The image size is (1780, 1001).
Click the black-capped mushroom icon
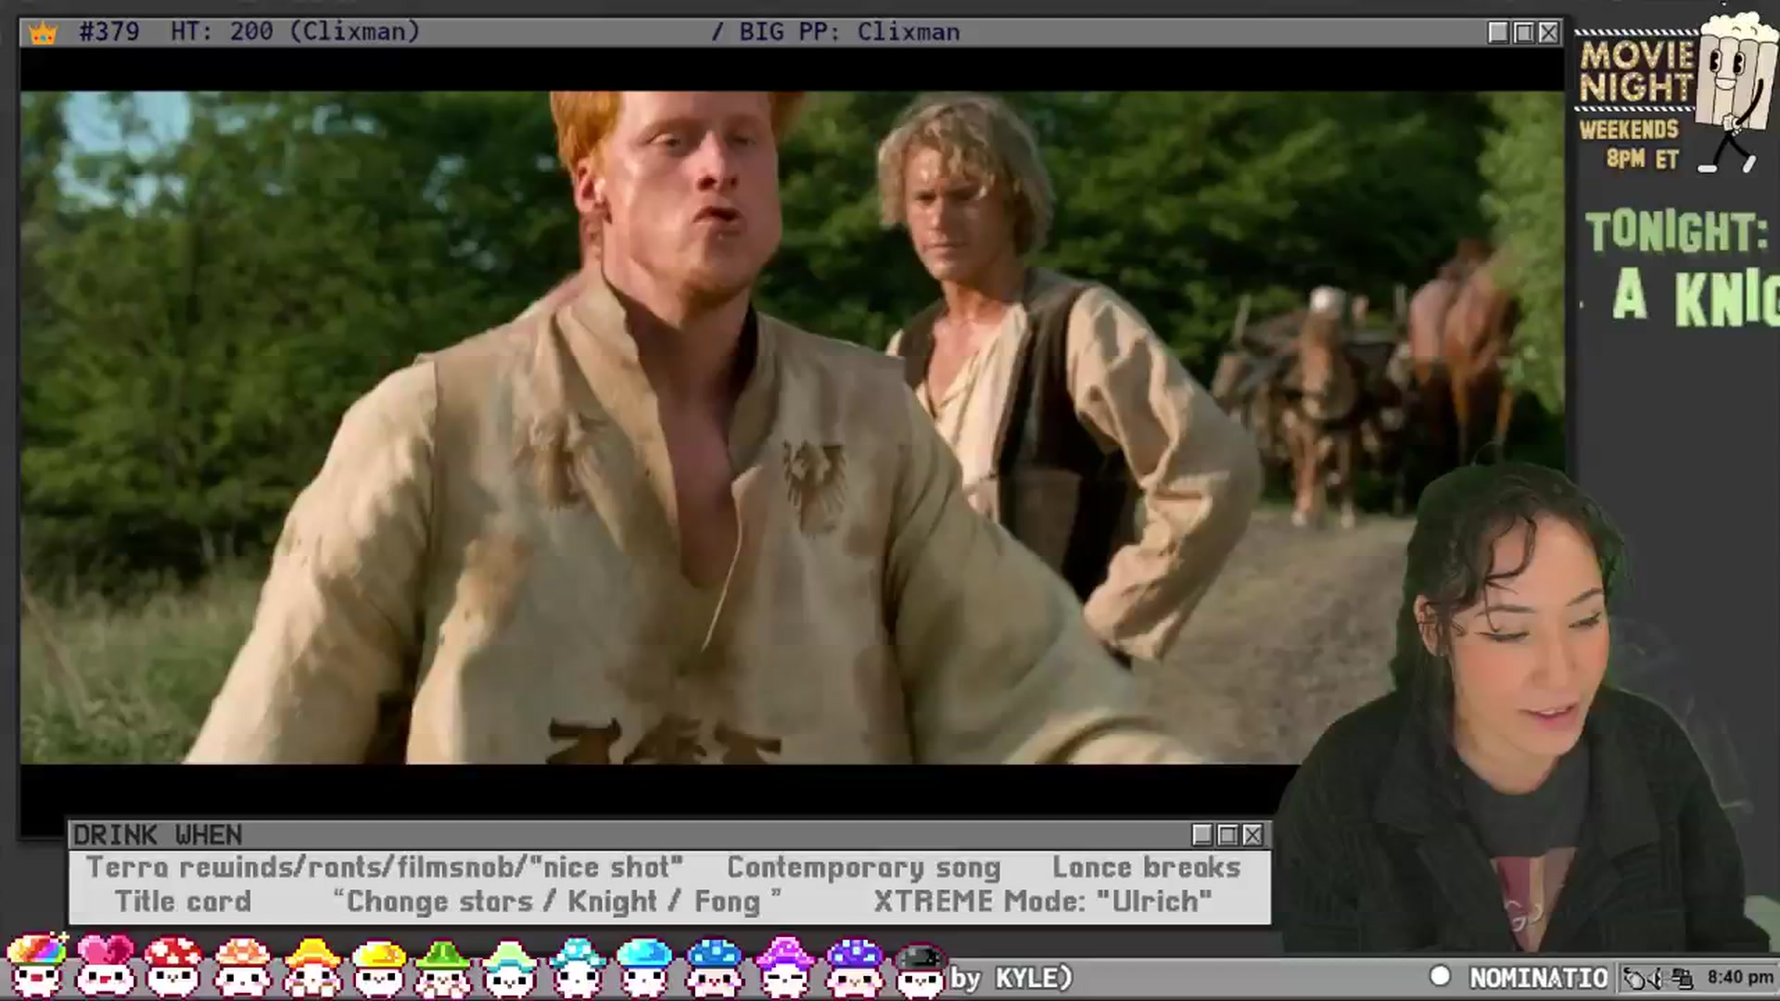(x=919, y=969)
